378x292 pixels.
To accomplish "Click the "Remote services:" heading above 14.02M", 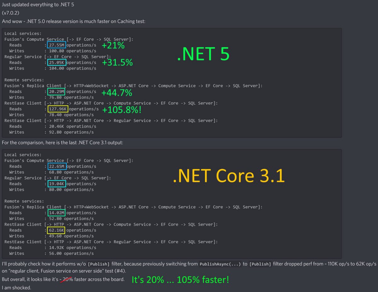I will [24, 201].
